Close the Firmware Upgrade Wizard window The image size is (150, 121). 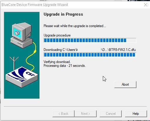click(146, 5)
